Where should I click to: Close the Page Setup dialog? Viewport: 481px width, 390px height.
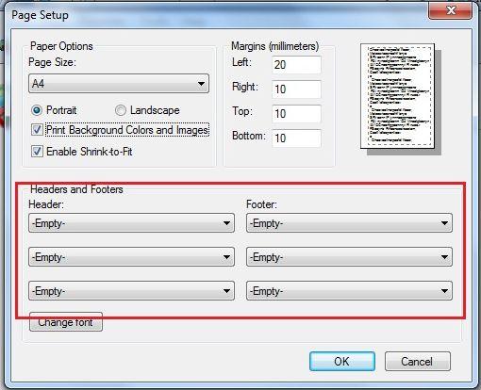tap(451, 10)
